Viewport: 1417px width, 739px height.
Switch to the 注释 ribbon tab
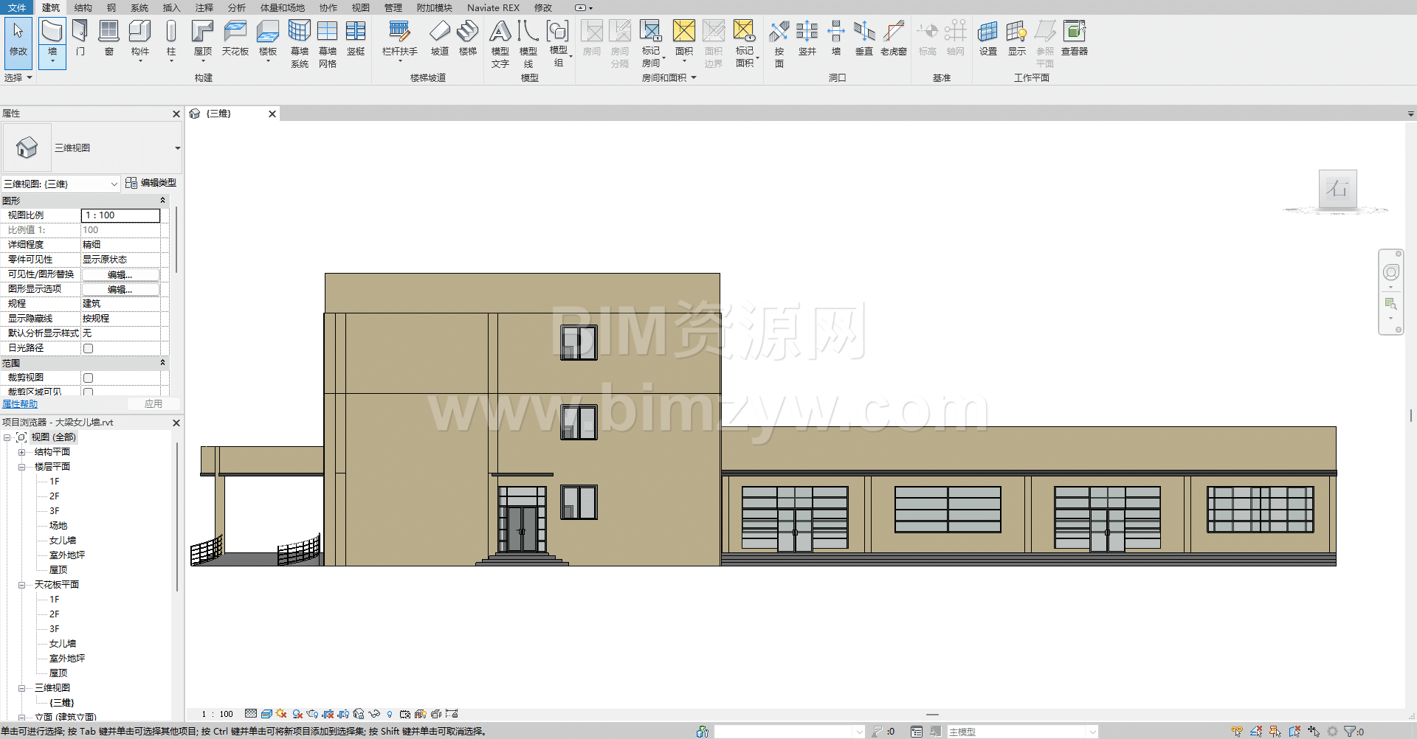(204, 7)
